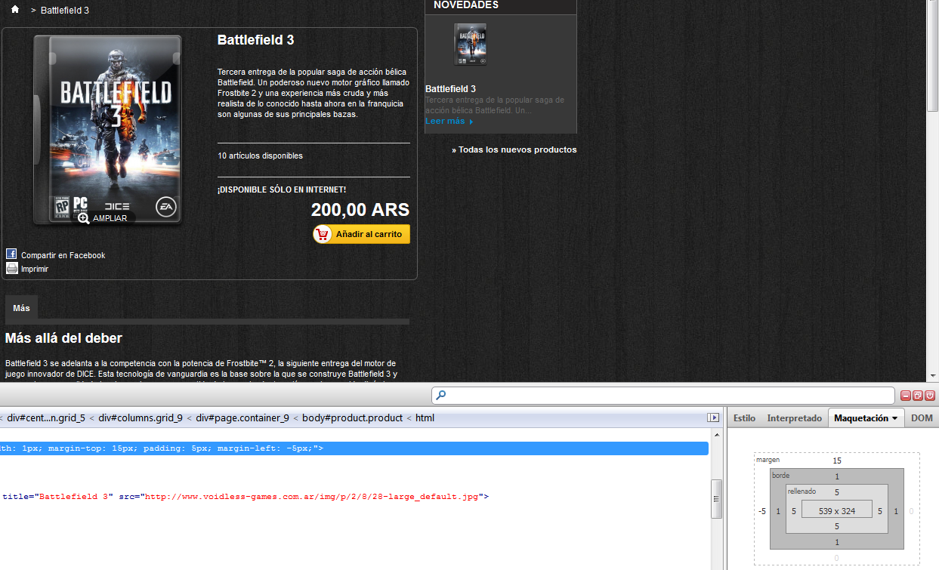Click the 200,00 ARS price
The height and width of the screenshot is (570, 939).
360,210
